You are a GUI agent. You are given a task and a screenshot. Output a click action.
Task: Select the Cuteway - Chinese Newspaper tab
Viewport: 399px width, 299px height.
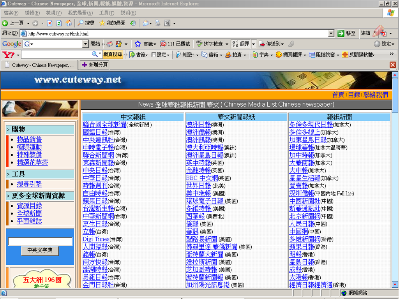coord(39,65)
